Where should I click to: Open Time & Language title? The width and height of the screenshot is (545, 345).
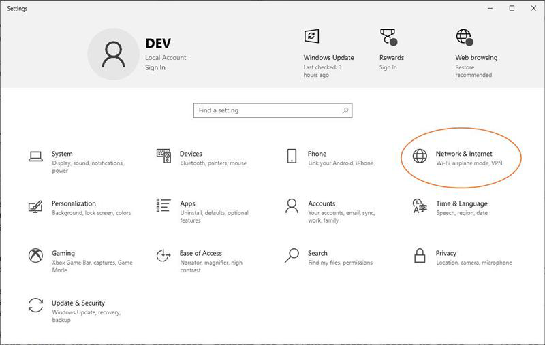click(x=462, y=203)
